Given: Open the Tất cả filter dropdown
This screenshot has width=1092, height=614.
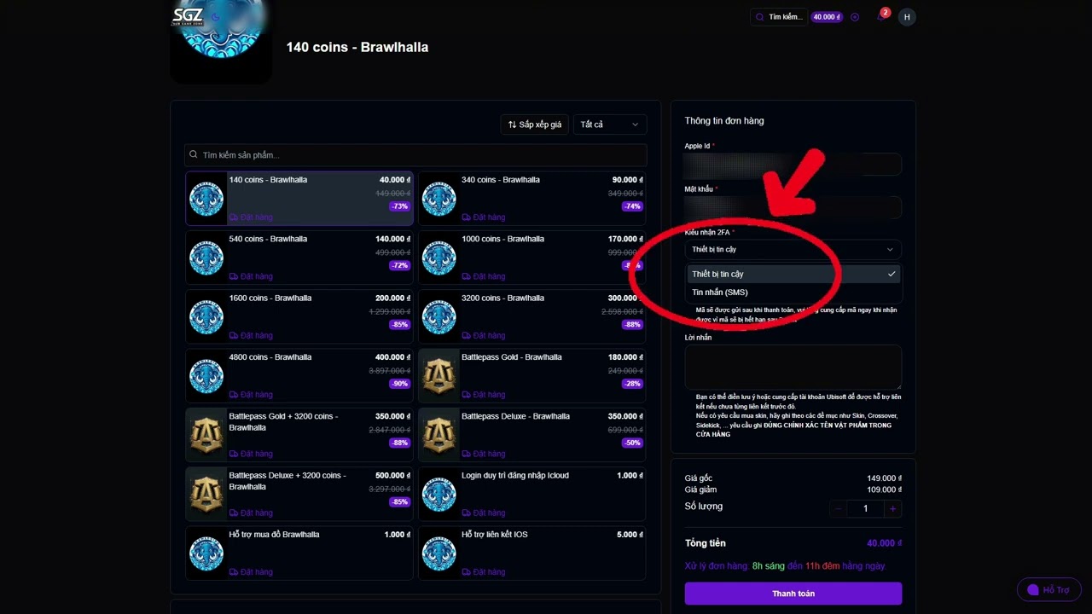Looking at the screenshot, I should point(610,125).
